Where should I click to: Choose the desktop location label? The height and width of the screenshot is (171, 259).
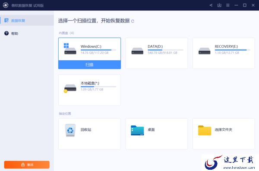pos(151,130)
